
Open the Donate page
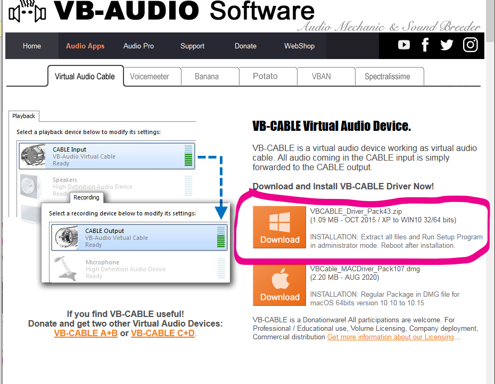(245, 46)
